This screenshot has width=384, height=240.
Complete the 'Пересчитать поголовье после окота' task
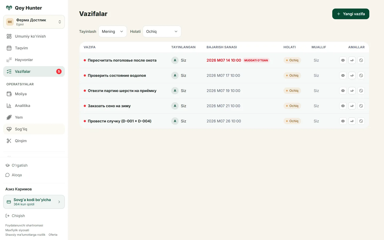click(352, 60)
